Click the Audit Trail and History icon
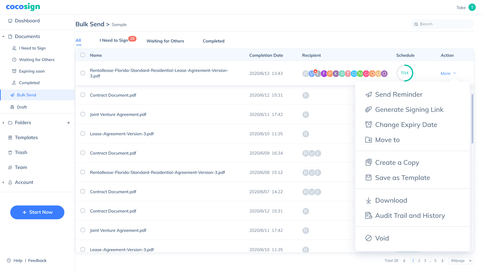The width and height of the screenshot is (483, 272). tap(368, 215)
